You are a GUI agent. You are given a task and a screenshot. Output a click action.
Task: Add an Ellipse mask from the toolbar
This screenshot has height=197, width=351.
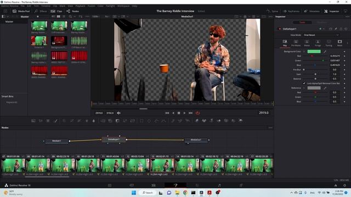point(149,120)
